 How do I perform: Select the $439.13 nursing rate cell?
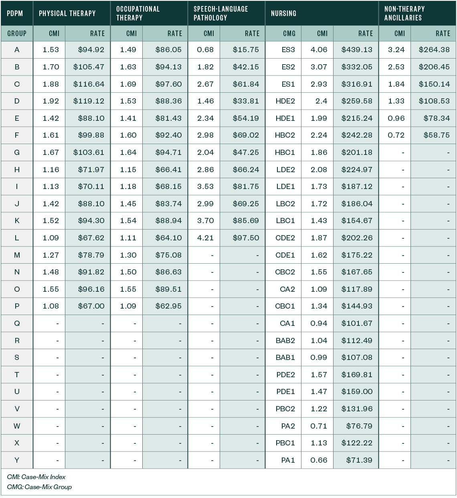[357, 50]
